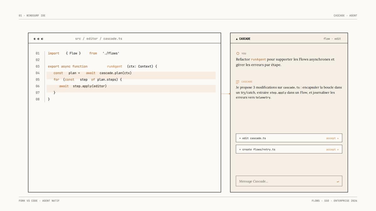376x211 pixels.
Task: Open the '+ edit cascade.ts' proposal row
Action: coord(289,138)
